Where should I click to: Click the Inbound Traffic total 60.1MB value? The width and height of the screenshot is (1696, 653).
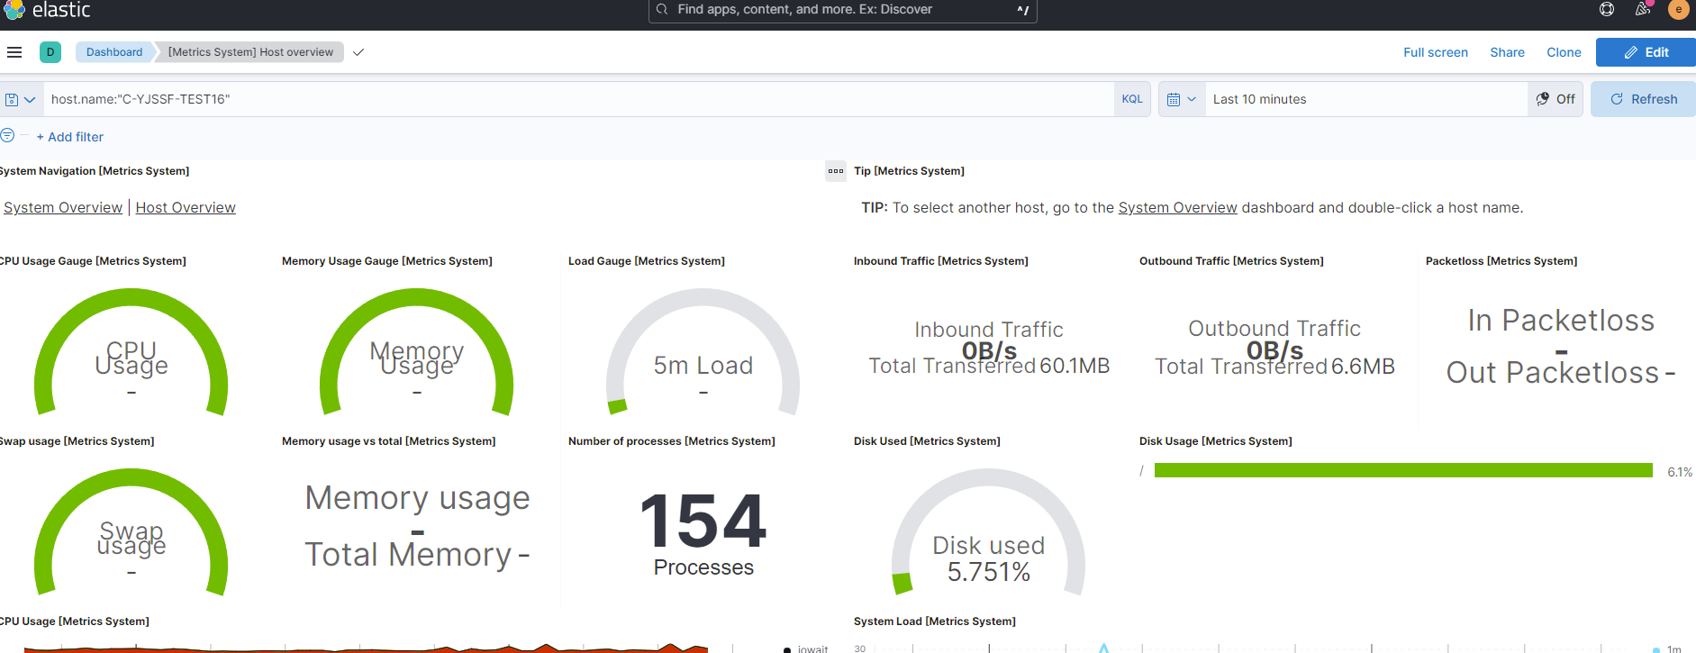(1075, 366)
